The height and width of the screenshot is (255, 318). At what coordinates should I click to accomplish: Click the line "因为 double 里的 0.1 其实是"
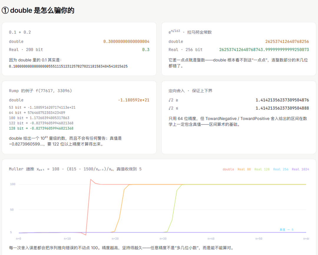coord(35,60)
